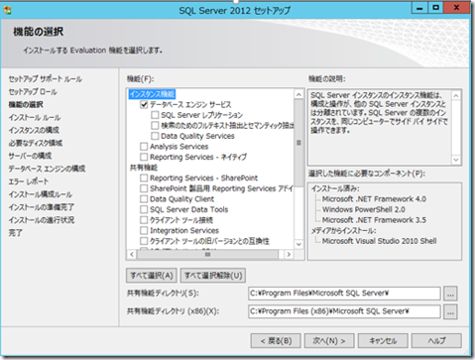Proceed with 次へ(N) button
Screen dimensions: 475x360
[x=329, y=341]
